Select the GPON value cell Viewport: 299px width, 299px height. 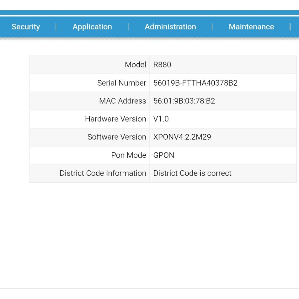click(x=164, y=155)
